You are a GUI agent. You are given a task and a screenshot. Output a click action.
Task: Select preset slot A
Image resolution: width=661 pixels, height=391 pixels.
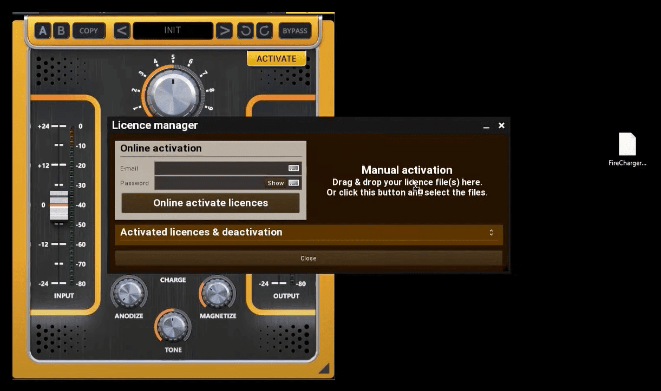click(43, 31)
